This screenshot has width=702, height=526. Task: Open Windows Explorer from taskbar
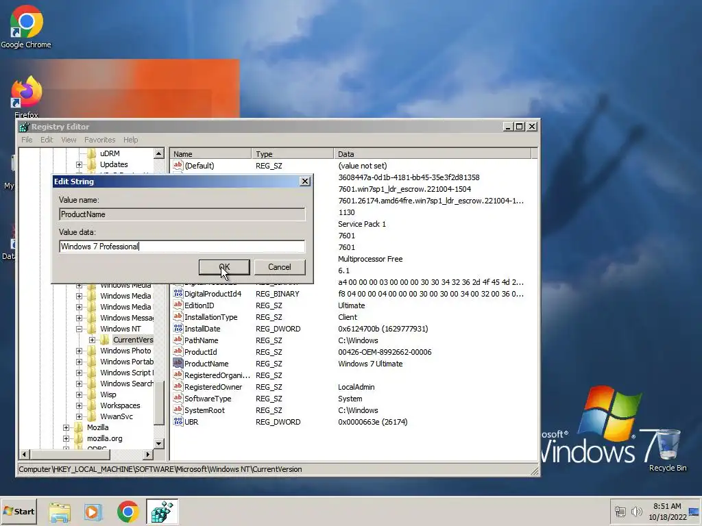pyautogui.click(x=60, y=512)
